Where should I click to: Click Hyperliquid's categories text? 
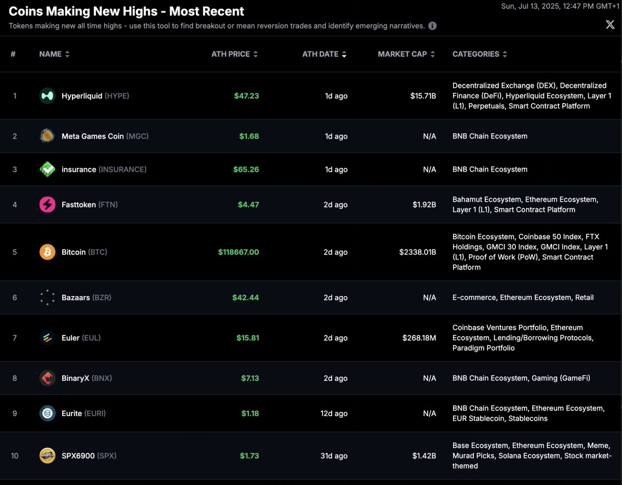(532, 96)
